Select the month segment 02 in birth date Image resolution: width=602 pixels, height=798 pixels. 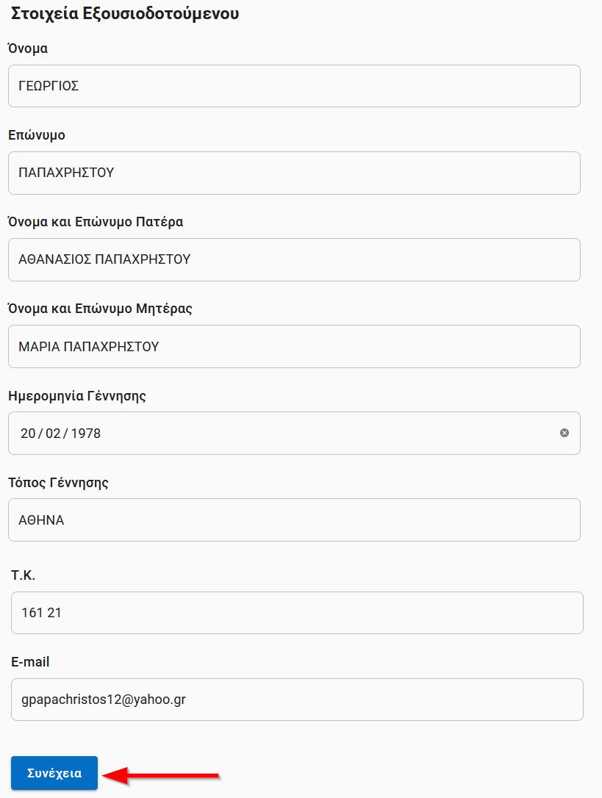(53, 434)
